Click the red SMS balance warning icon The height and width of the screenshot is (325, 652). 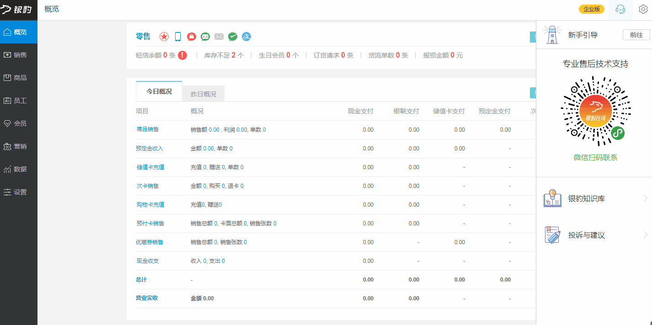click(182, 55)
